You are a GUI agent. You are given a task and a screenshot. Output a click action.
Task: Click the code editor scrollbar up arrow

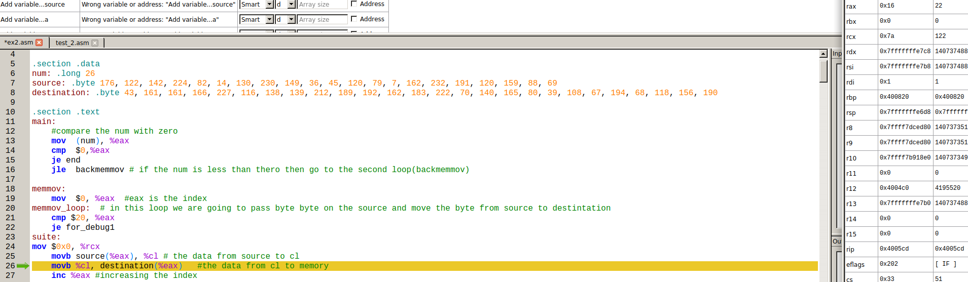click(x=823, y=54)
